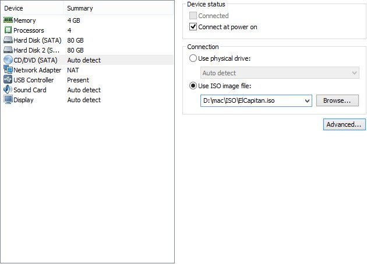
Task: Toggle Connect at power on checkbox
Action: tap(193, 27)
